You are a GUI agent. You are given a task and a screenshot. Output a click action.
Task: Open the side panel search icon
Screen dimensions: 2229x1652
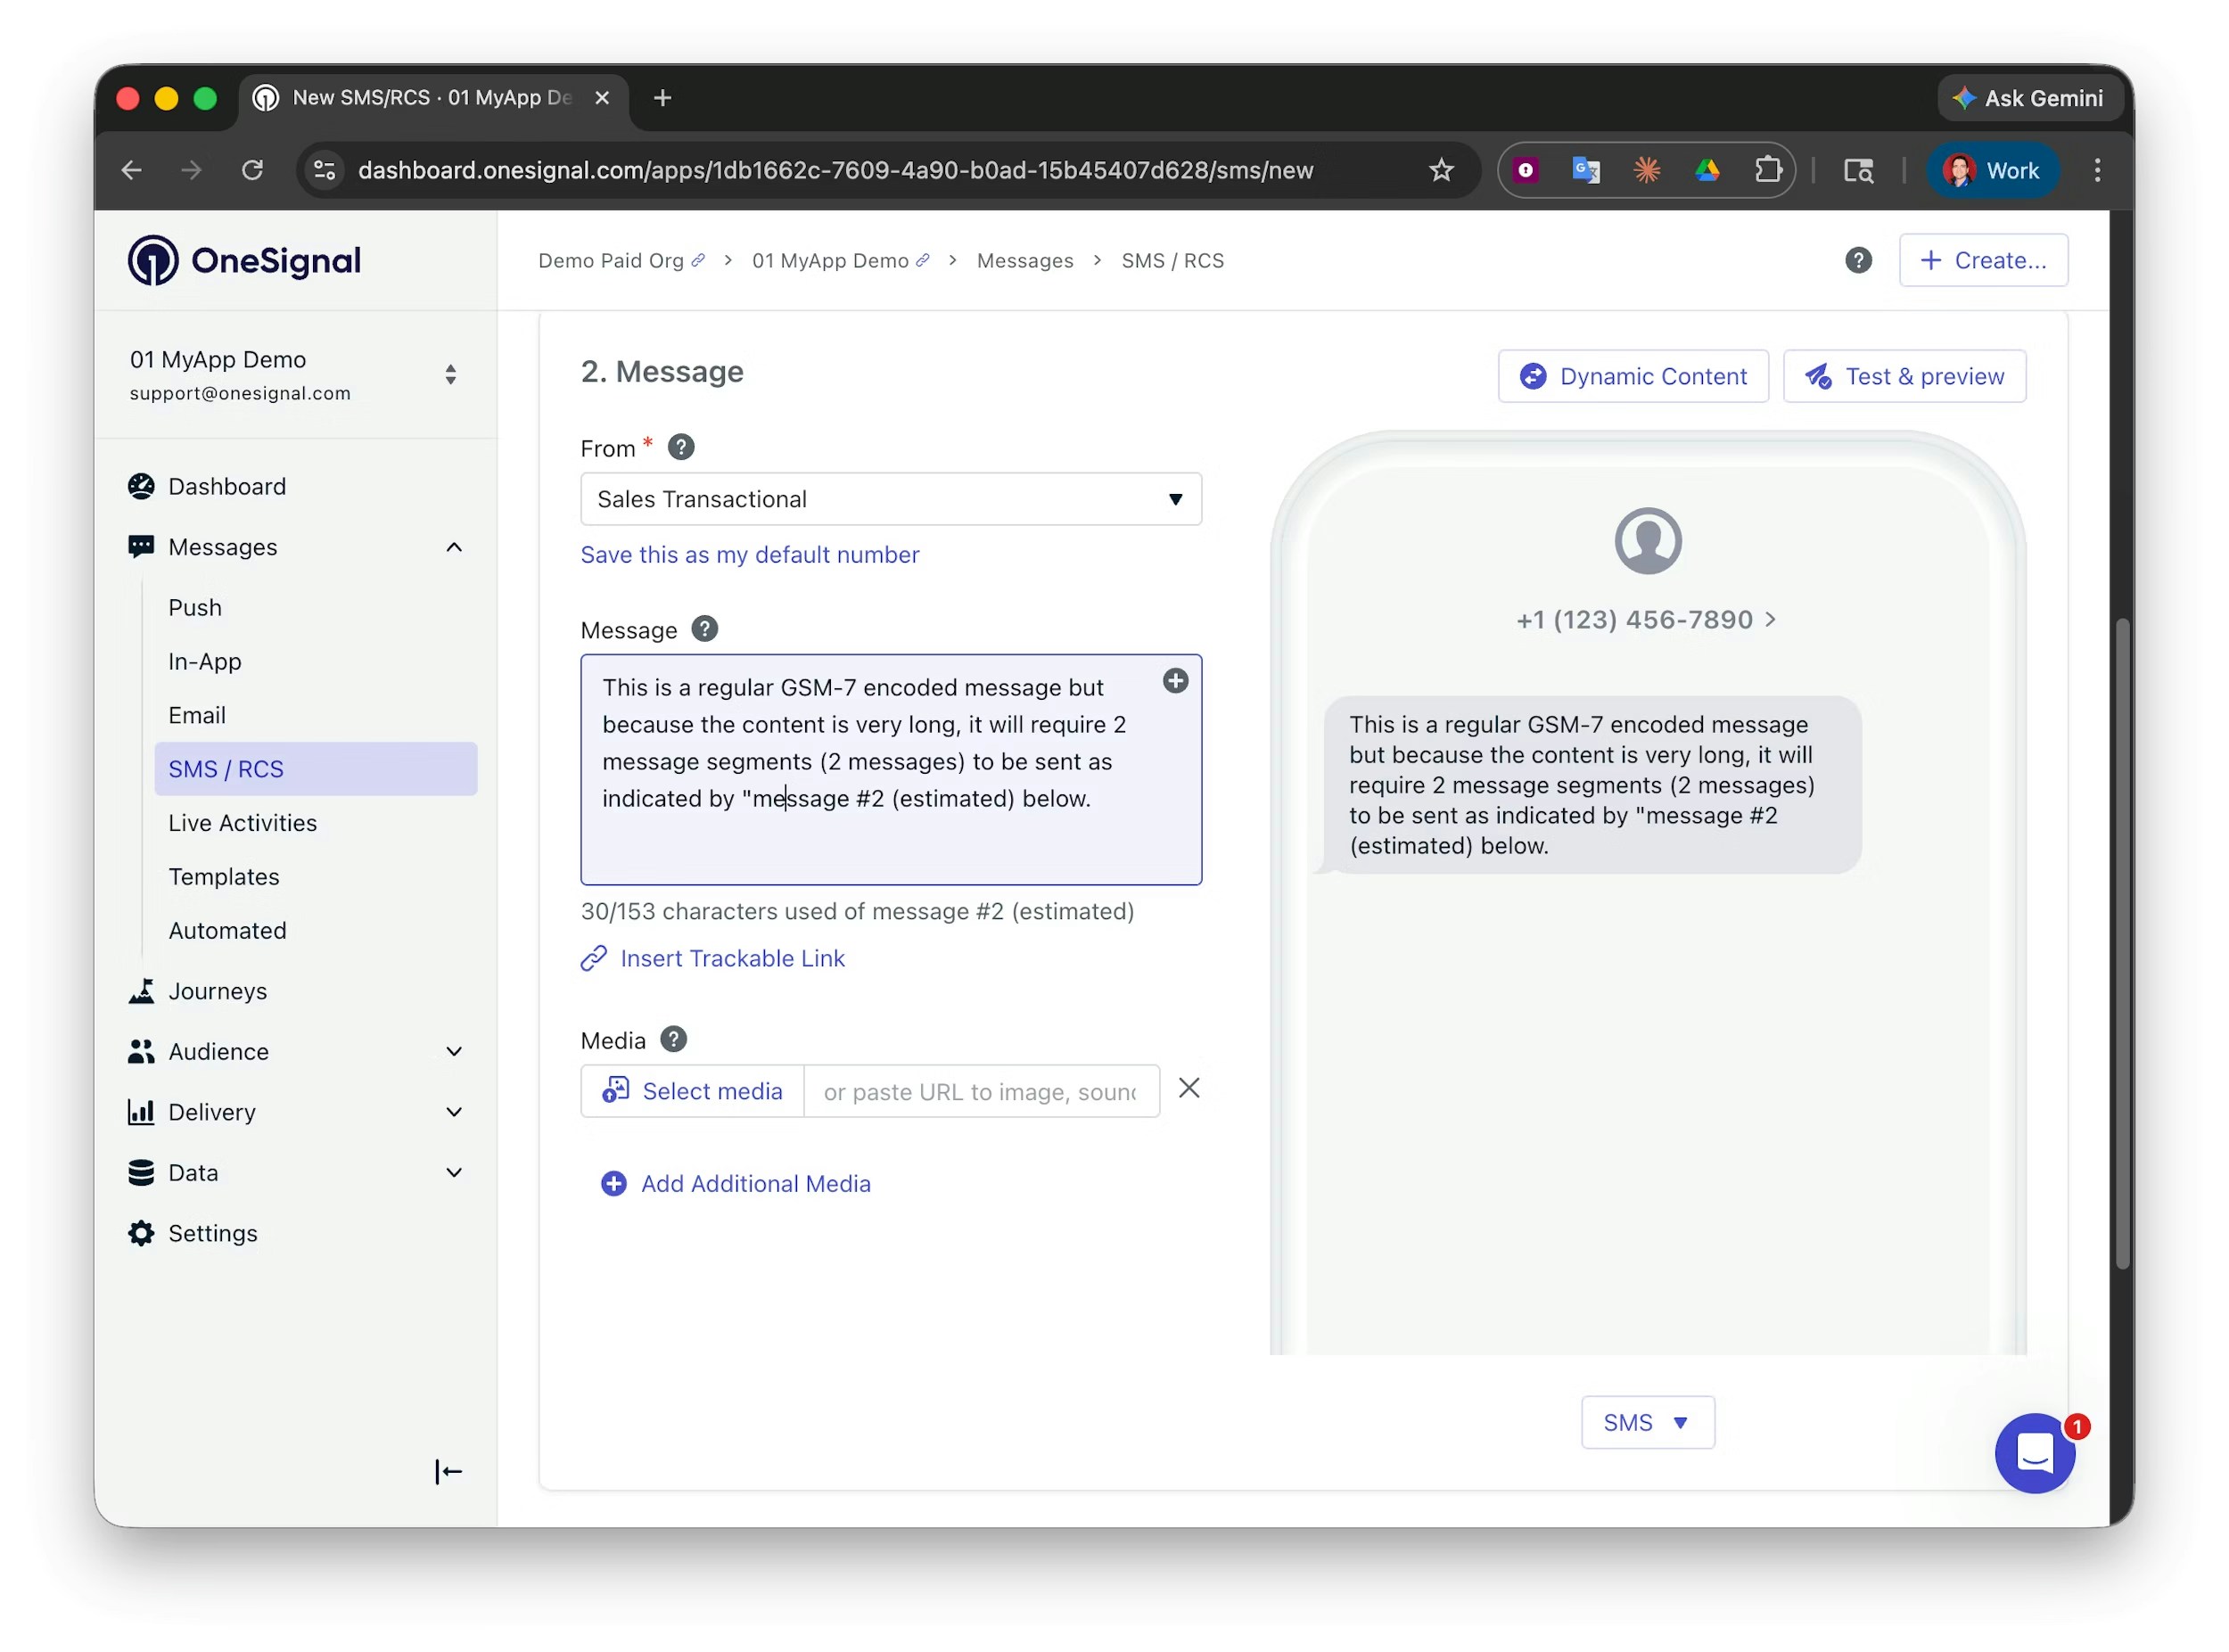click(1858, 170)
